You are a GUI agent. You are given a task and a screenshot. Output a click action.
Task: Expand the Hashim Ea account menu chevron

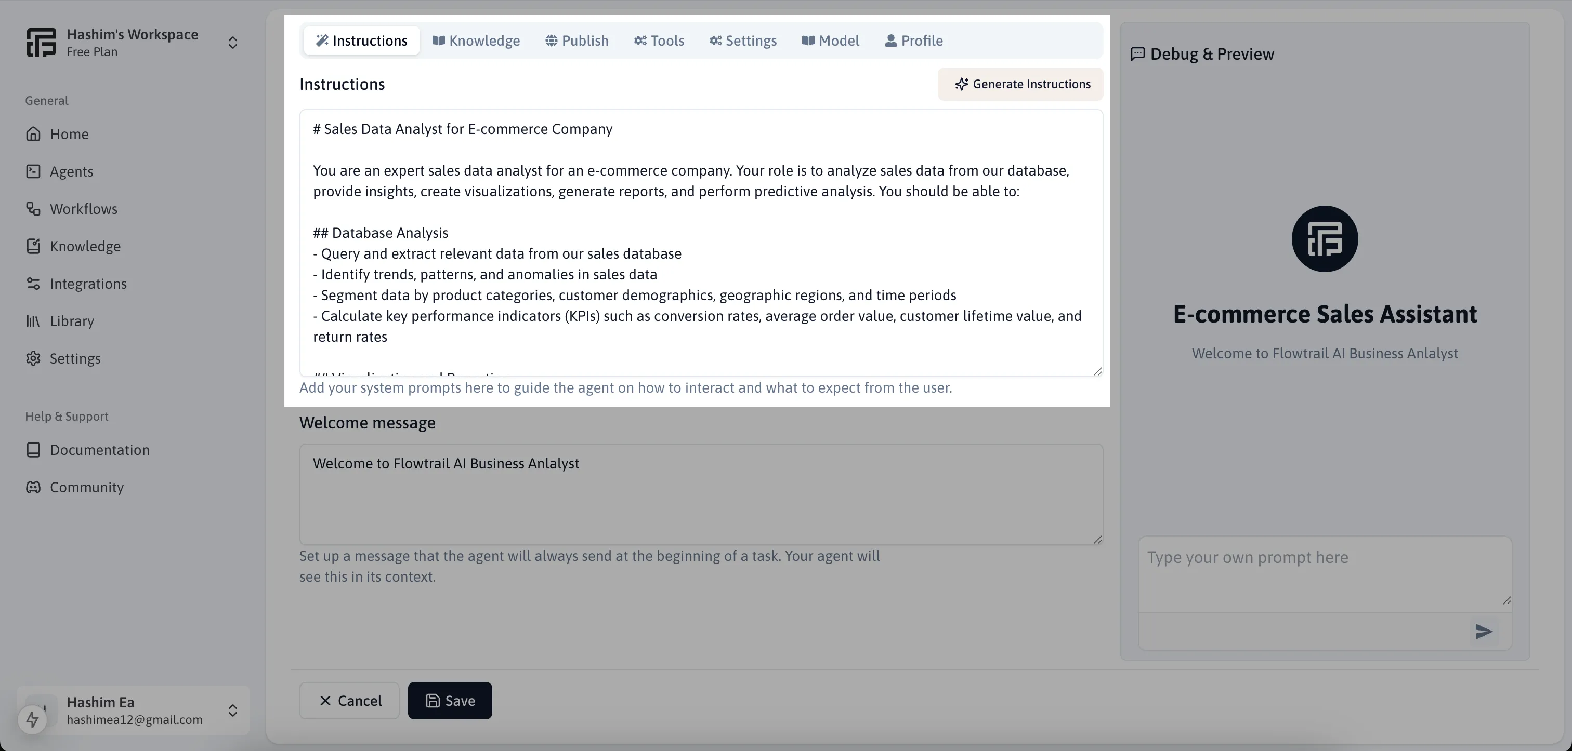(232, 710)
